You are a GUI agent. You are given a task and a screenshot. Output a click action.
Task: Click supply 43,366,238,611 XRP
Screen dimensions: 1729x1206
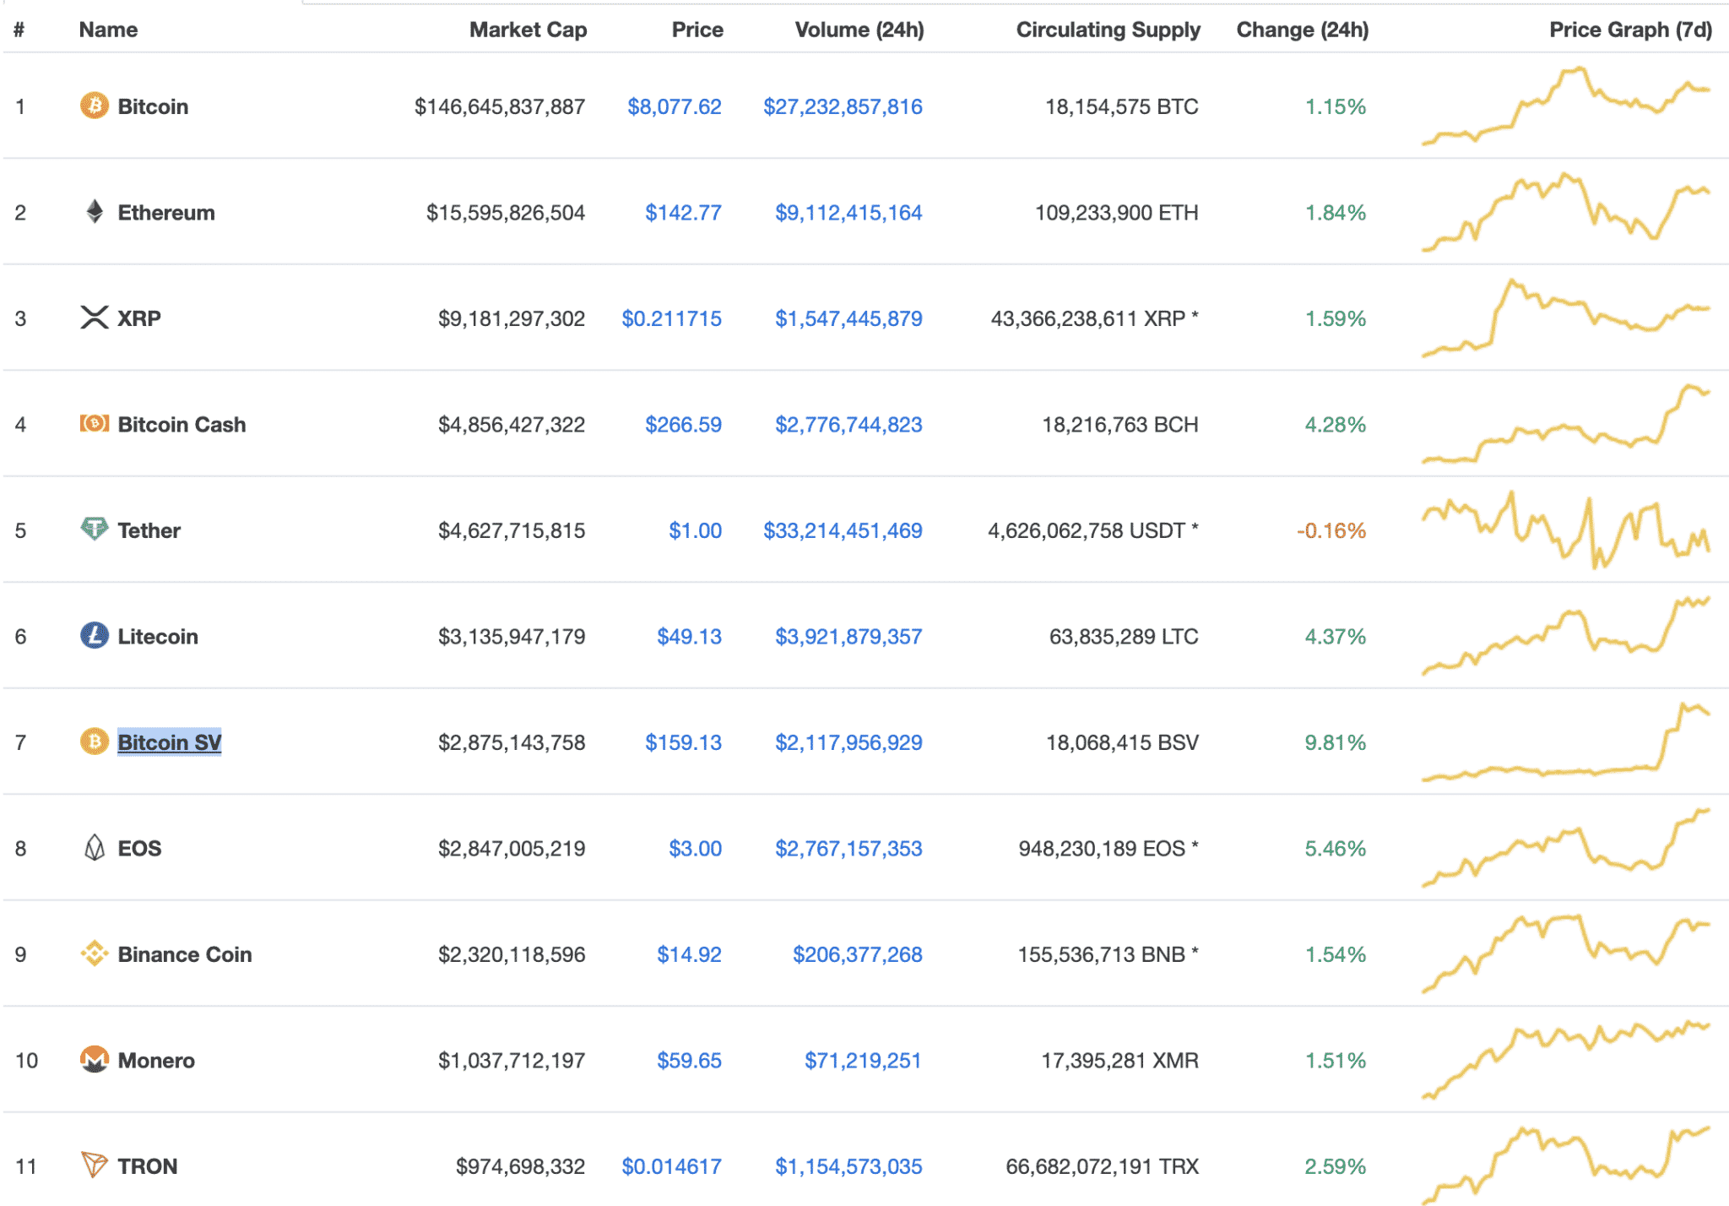click(x=1094, y=318)
